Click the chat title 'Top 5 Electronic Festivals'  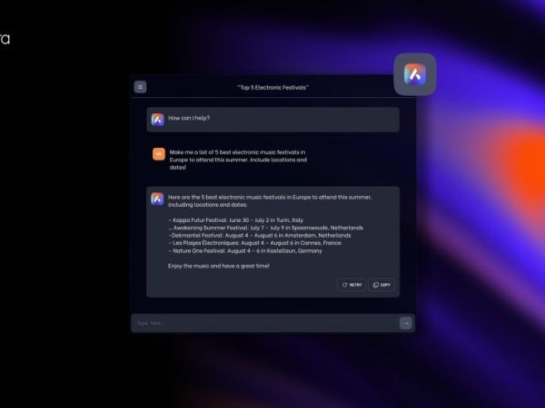[x=272, y=87]
